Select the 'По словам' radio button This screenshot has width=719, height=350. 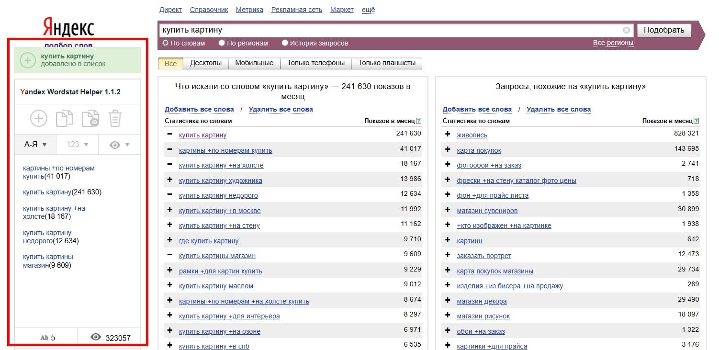[166, 43]
